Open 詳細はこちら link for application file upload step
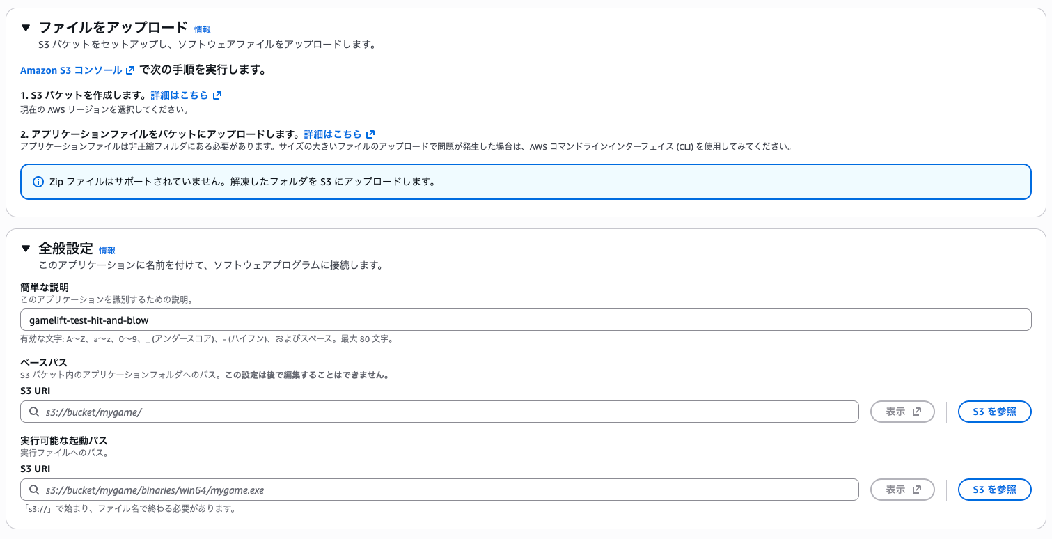The width and height of the screenshot is (1052, 539). pos(333,134)
